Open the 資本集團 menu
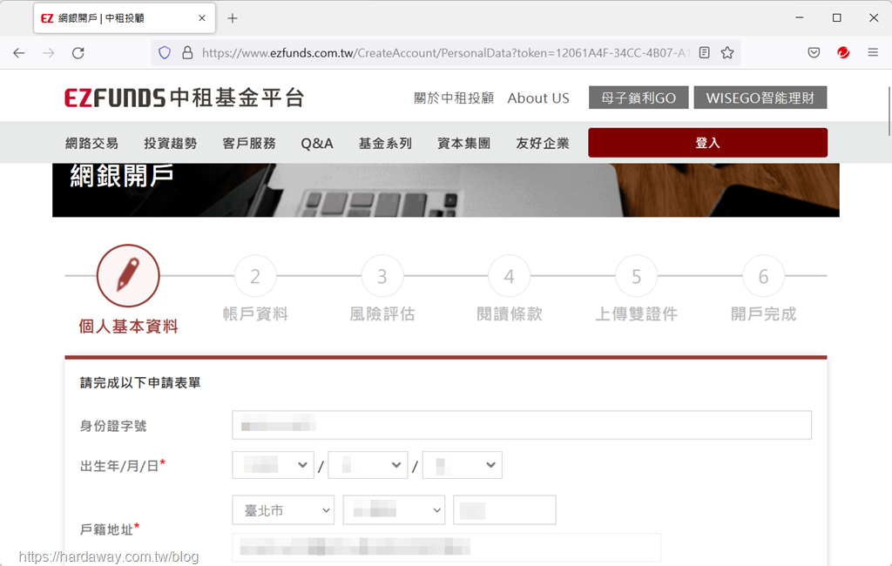This screenshot has width=892, height=566. click(463, 144)
